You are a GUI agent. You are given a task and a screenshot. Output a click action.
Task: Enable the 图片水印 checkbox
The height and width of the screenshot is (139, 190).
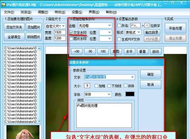click(x=71, y=39)
